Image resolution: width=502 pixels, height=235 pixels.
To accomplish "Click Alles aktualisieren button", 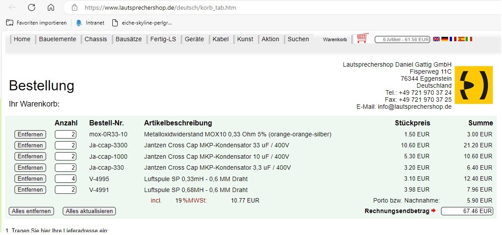I will (x=90, y=211).
